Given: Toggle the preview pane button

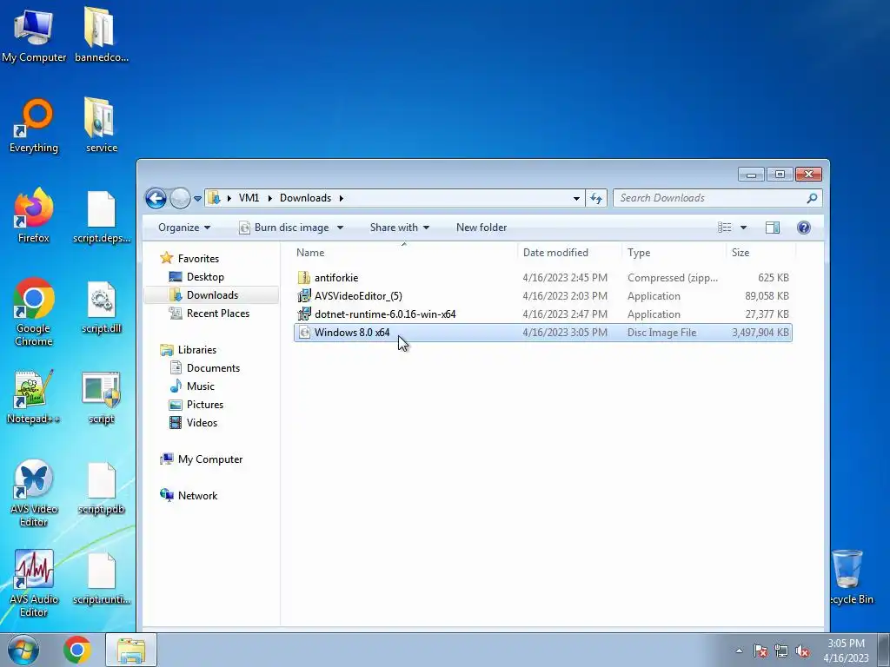Looking at the screenshot, I should 772,228.
